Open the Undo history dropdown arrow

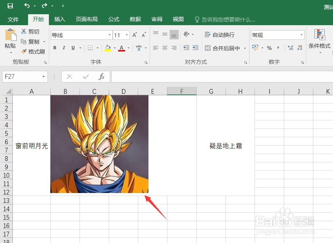35,6
